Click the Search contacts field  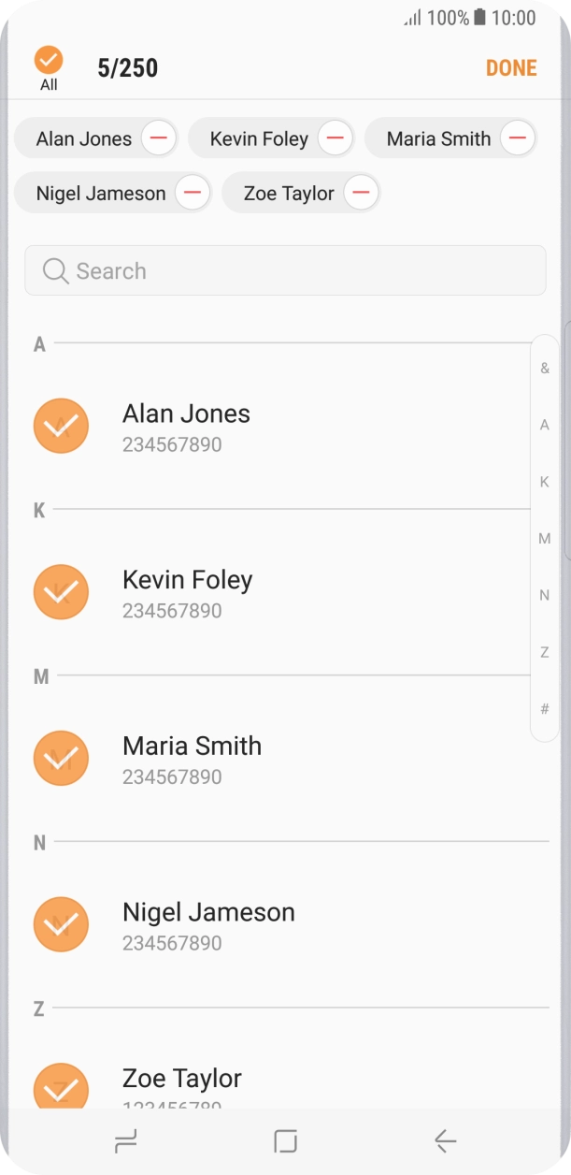(x=285, y=271)
